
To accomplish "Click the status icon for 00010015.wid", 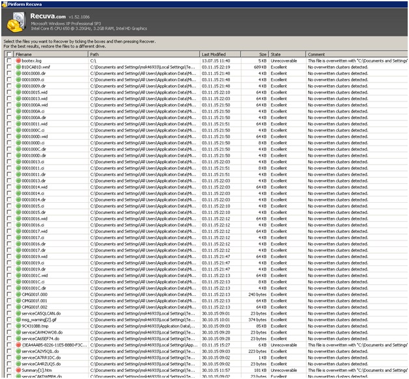I will click(18, 92).
